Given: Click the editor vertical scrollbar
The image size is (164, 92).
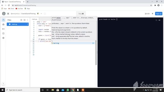Looking at the screenshot, I should point(96,53).
